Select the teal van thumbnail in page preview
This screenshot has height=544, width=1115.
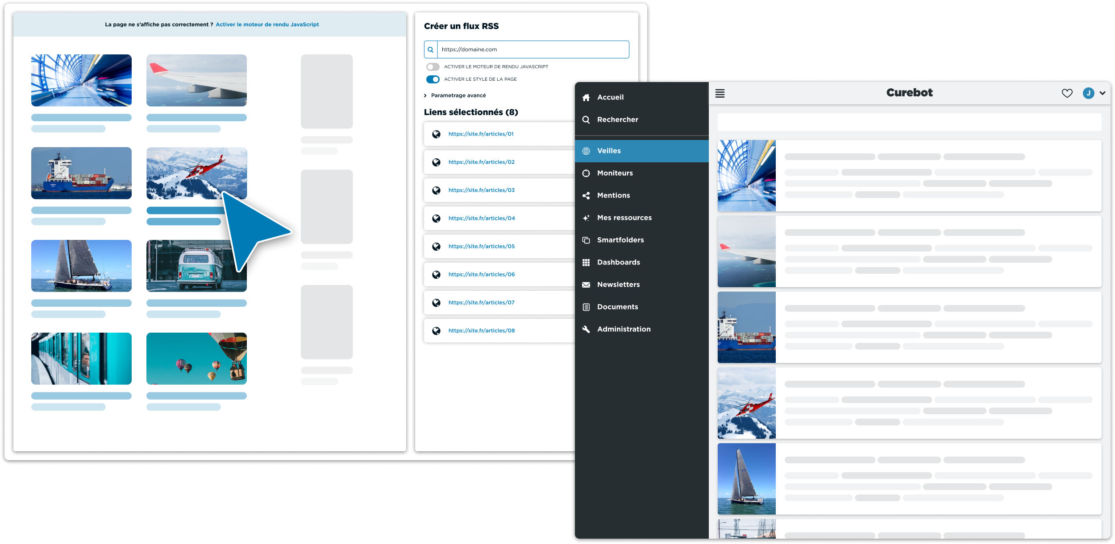pos(196,266)
